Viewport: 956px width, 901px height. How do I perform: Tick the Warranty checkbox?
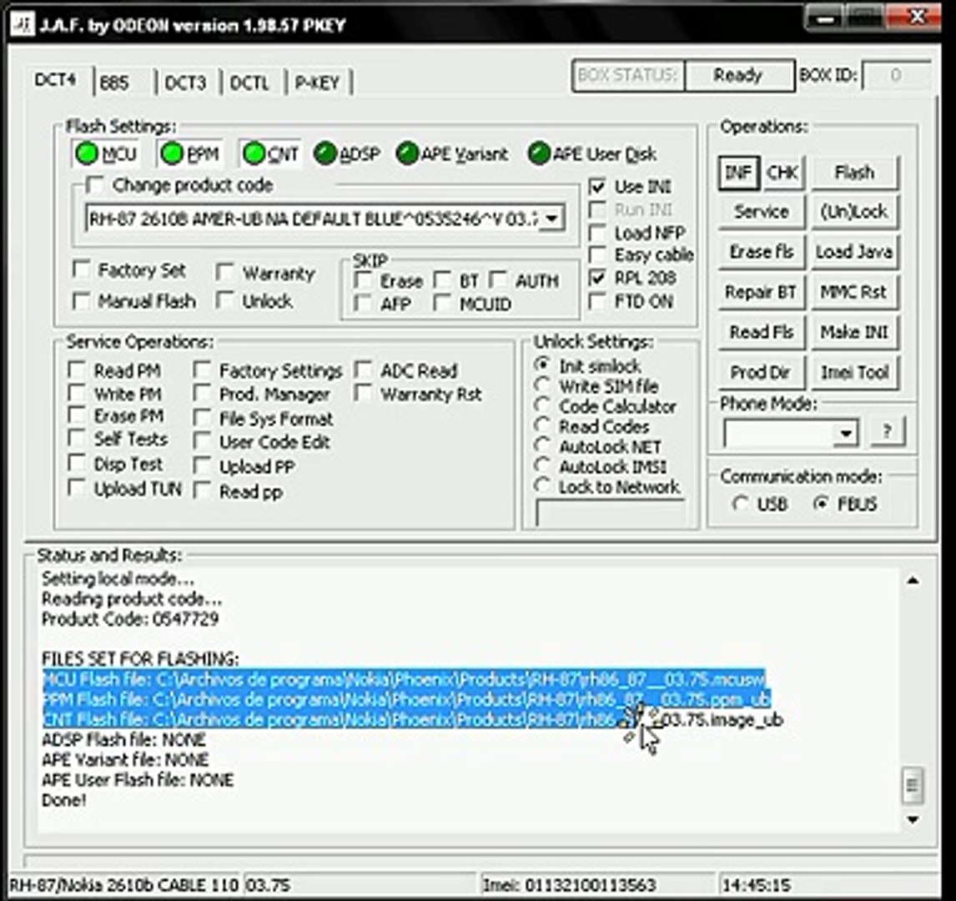[225, 272]
